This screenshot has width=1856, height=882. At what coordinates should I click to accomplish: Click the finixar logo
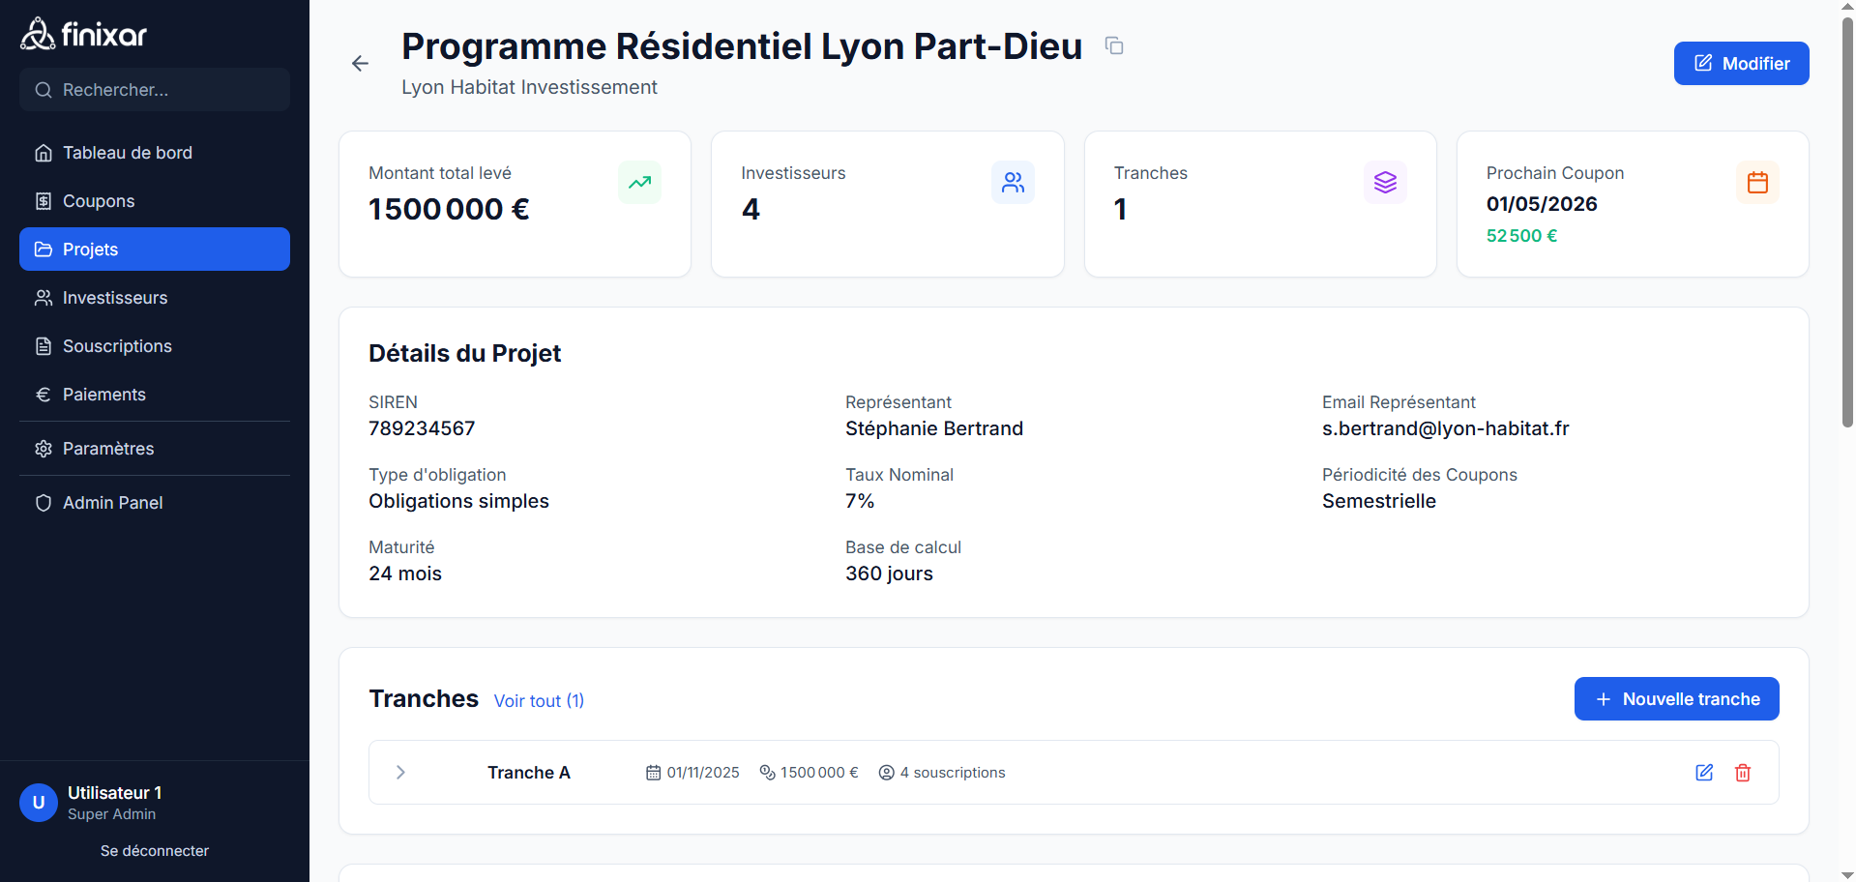click(83, 32)
